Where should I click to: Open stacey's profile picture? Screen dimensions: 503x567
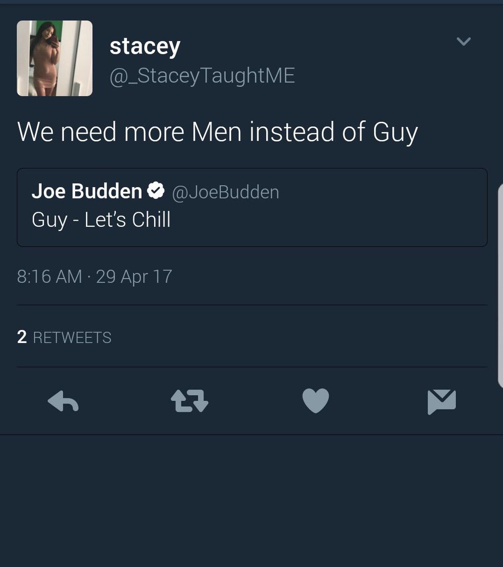click(55, 58)
